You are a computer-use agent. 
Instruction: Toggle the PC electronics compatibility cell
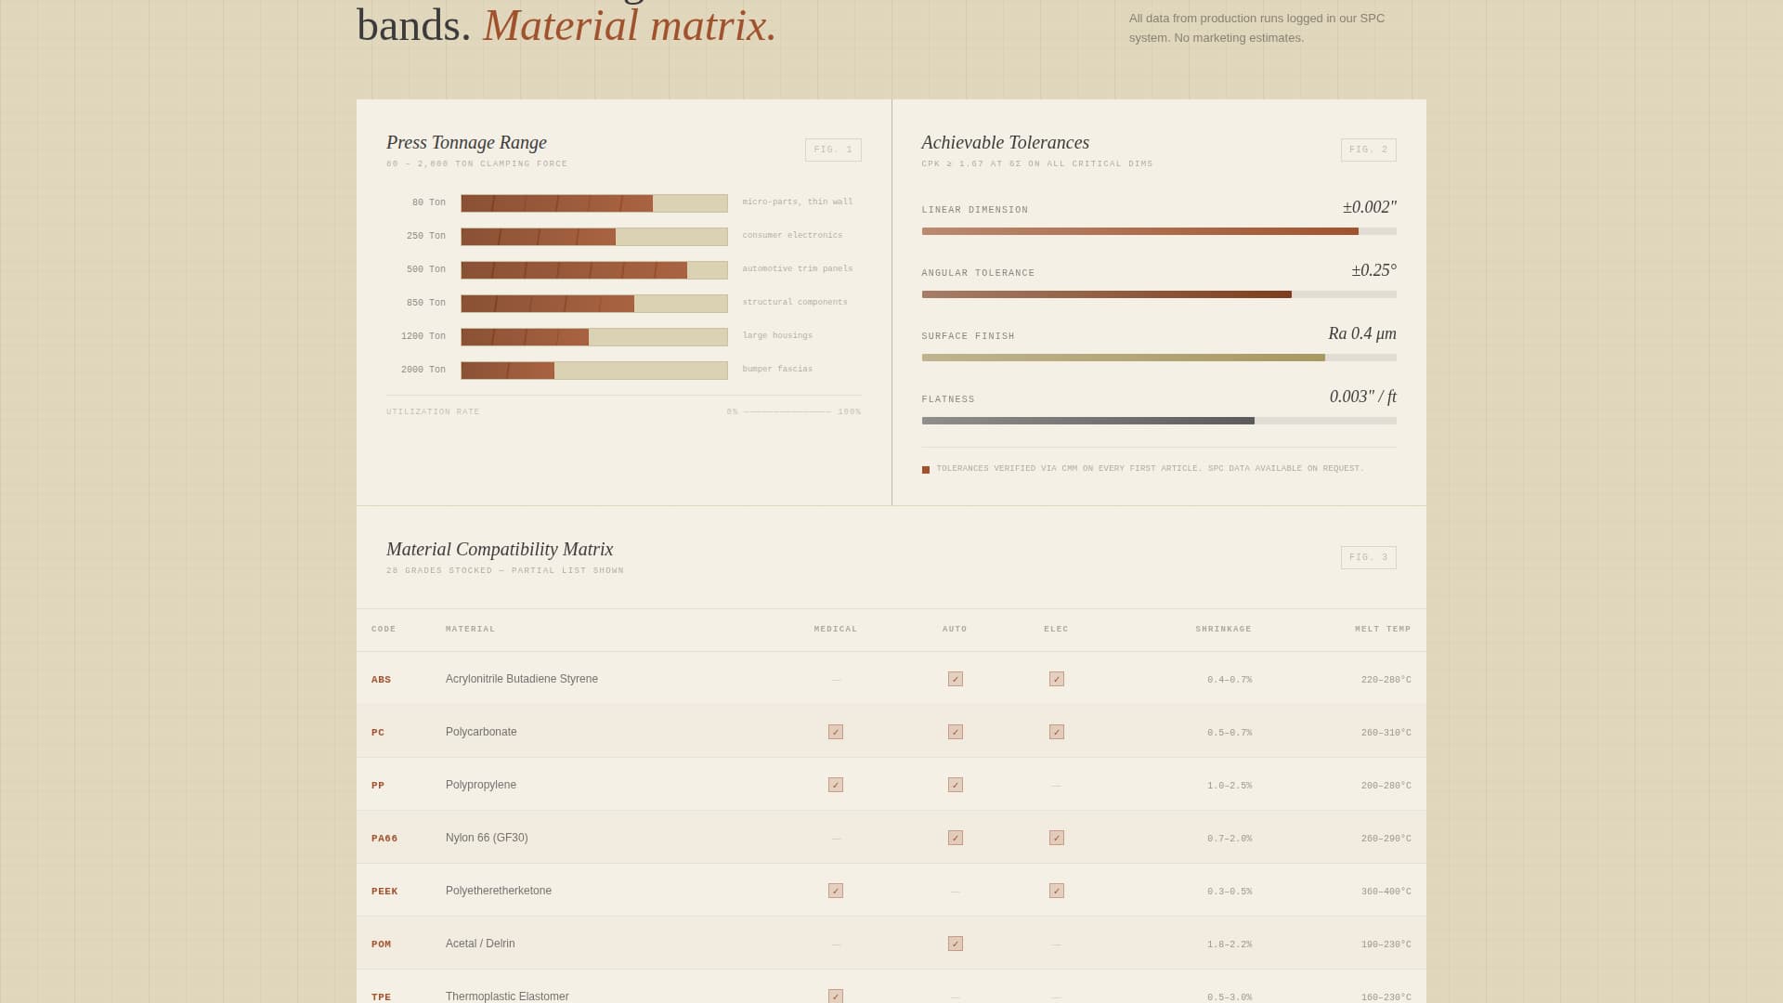[x=1056, y=732]
